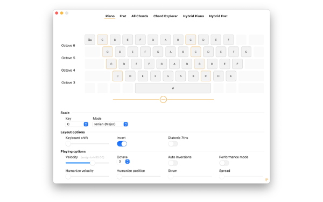
Task: Tap the B key in the fourth keyboard row
Action: point(193,76)
